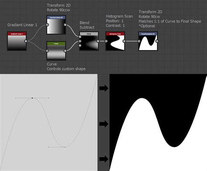The height and width of the screenshot is (171, 207).
Task: Click the Blend node output port
Action: [x=98, y=41]
